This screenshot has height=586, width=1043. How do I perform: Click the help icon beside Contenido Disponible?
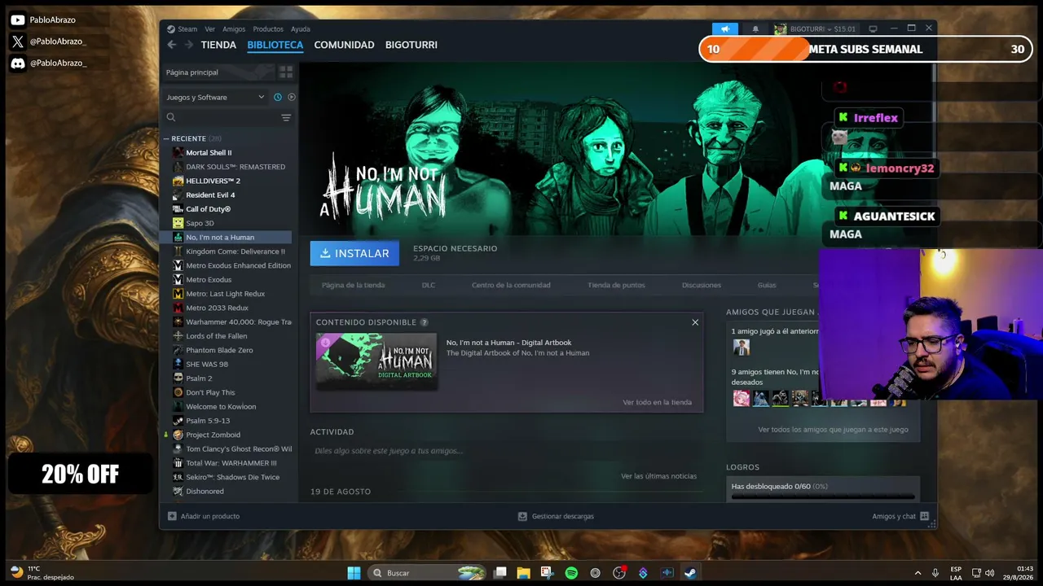click(424, 322)
